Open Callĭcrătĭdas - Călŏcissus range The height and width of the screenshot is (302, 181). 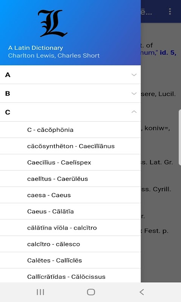coord(70,276)
